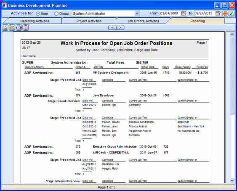Select the Group radio button
Image resolution: width=237 pixels, height=191 pixels.
(56, 13)
